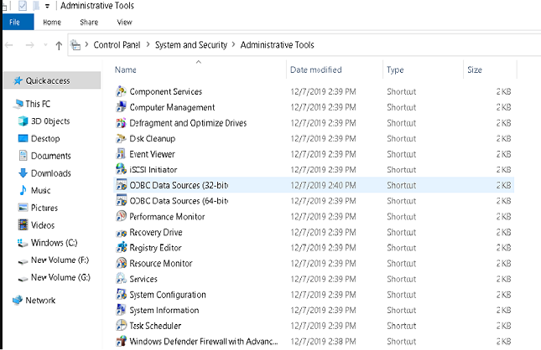The image size is (541, 350).
Task: Switch to the View ribbon tab
Action: click(124, 22)
